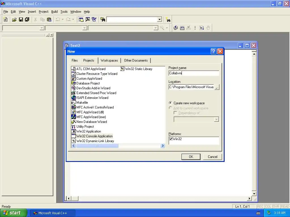This screenshot has width=290, height=217.
Task: Click the Stop Build icon
Action: (x=188, y=28)
